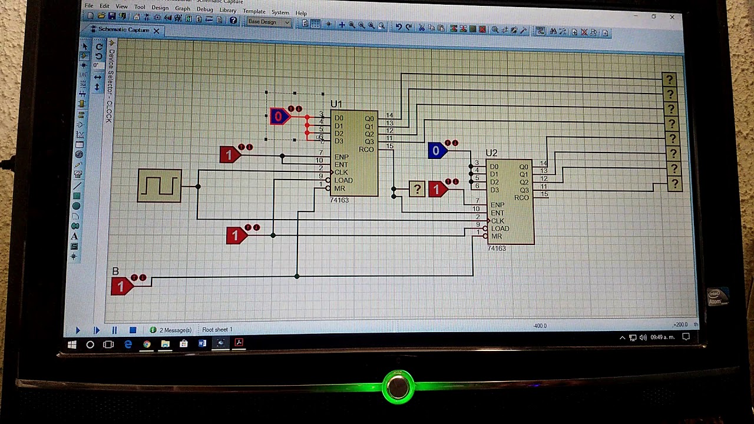Viewport: 754px width, 424px height.
Task: Select the 2D Box drawing tool
Action: pyautogui.click(x=77, y=196)
